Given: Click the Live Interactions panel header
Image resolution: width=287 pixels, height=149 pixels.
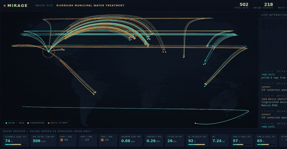Looking at the screenshot, I should pyautogui.click(x=274, y=15).
